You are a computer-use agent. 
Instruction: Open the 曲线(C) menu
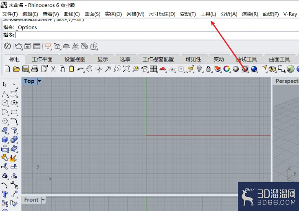pos(72,14)
